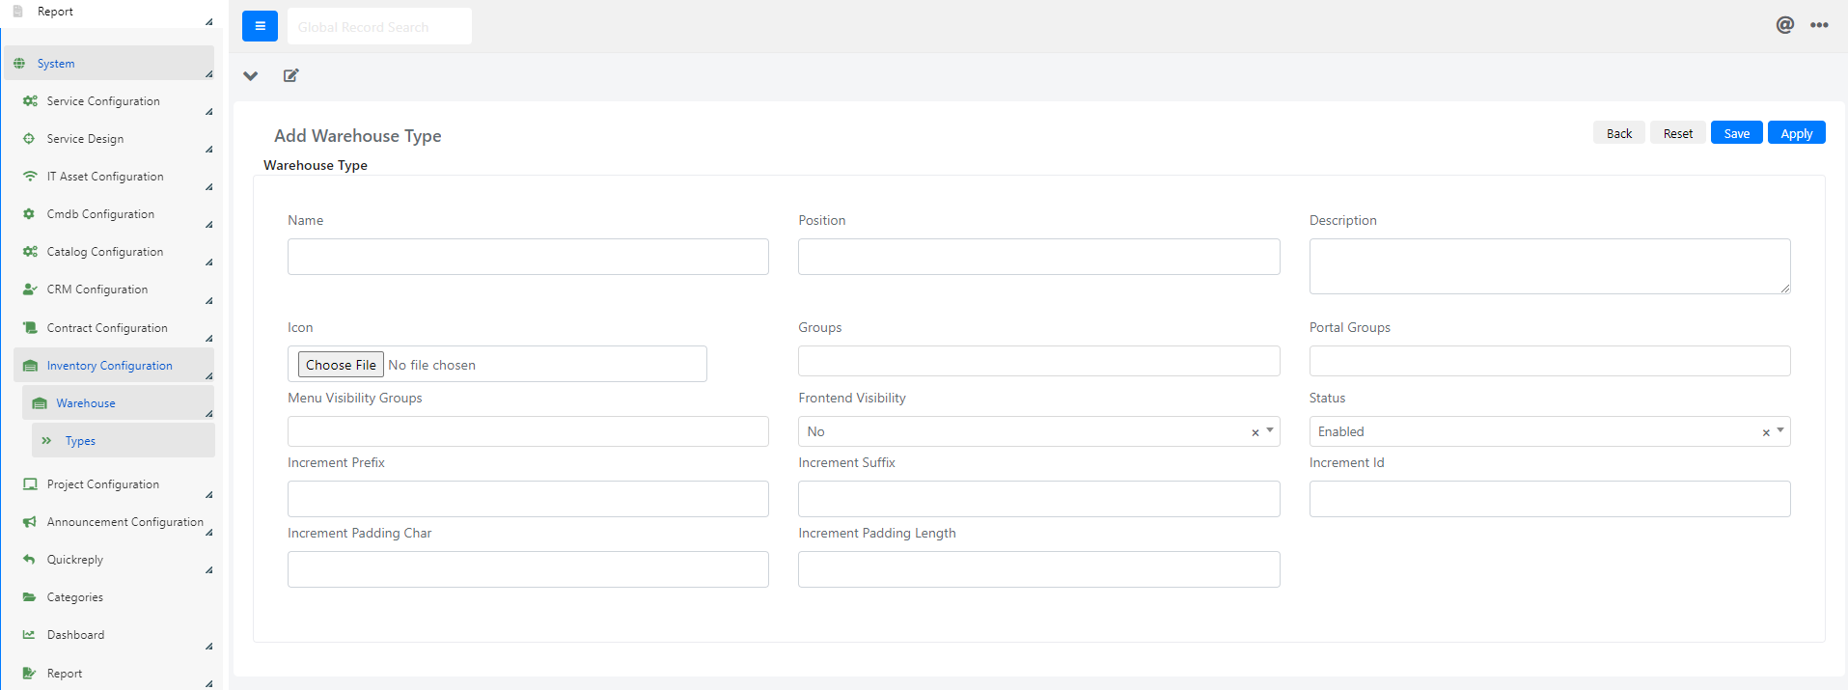
Task: Collapse the Inventory Configuration submenu arrow
Action: pyautogui.click(x=209, y=375)
